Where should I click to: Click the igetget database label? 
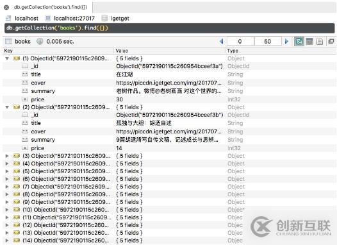120,19
